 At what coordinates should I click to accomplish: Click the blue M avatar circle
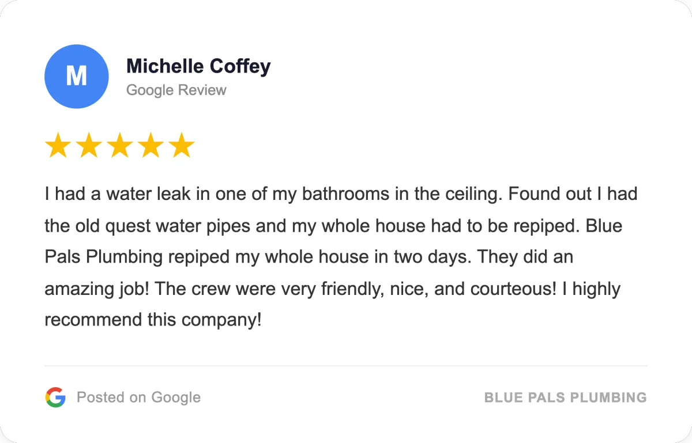point(76,76)
